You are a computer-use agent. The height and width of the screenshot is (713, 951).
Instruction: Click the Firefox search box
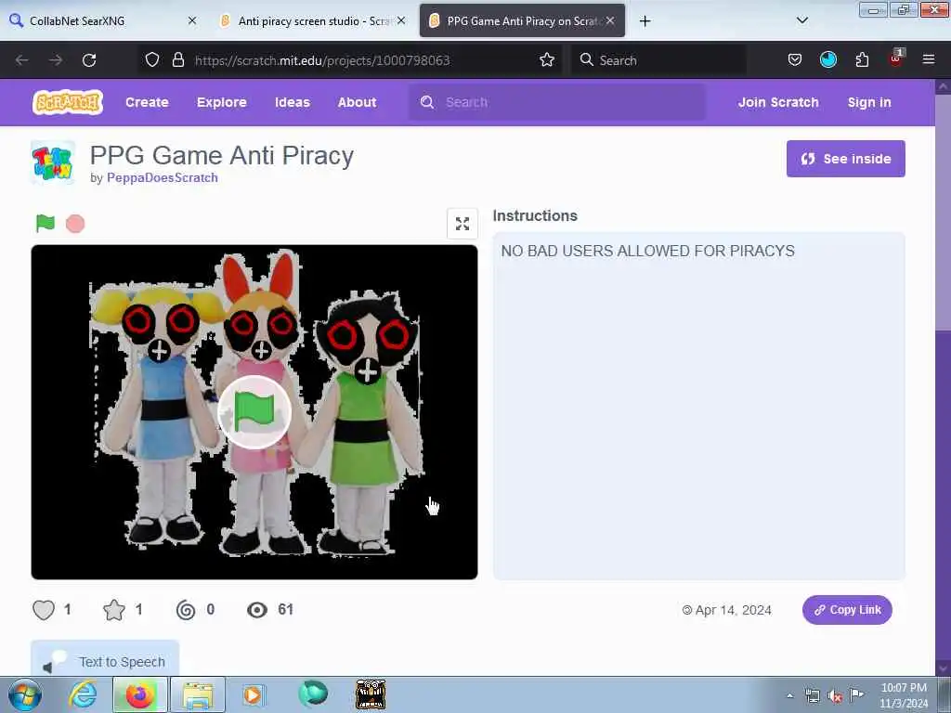pos(658,60)
